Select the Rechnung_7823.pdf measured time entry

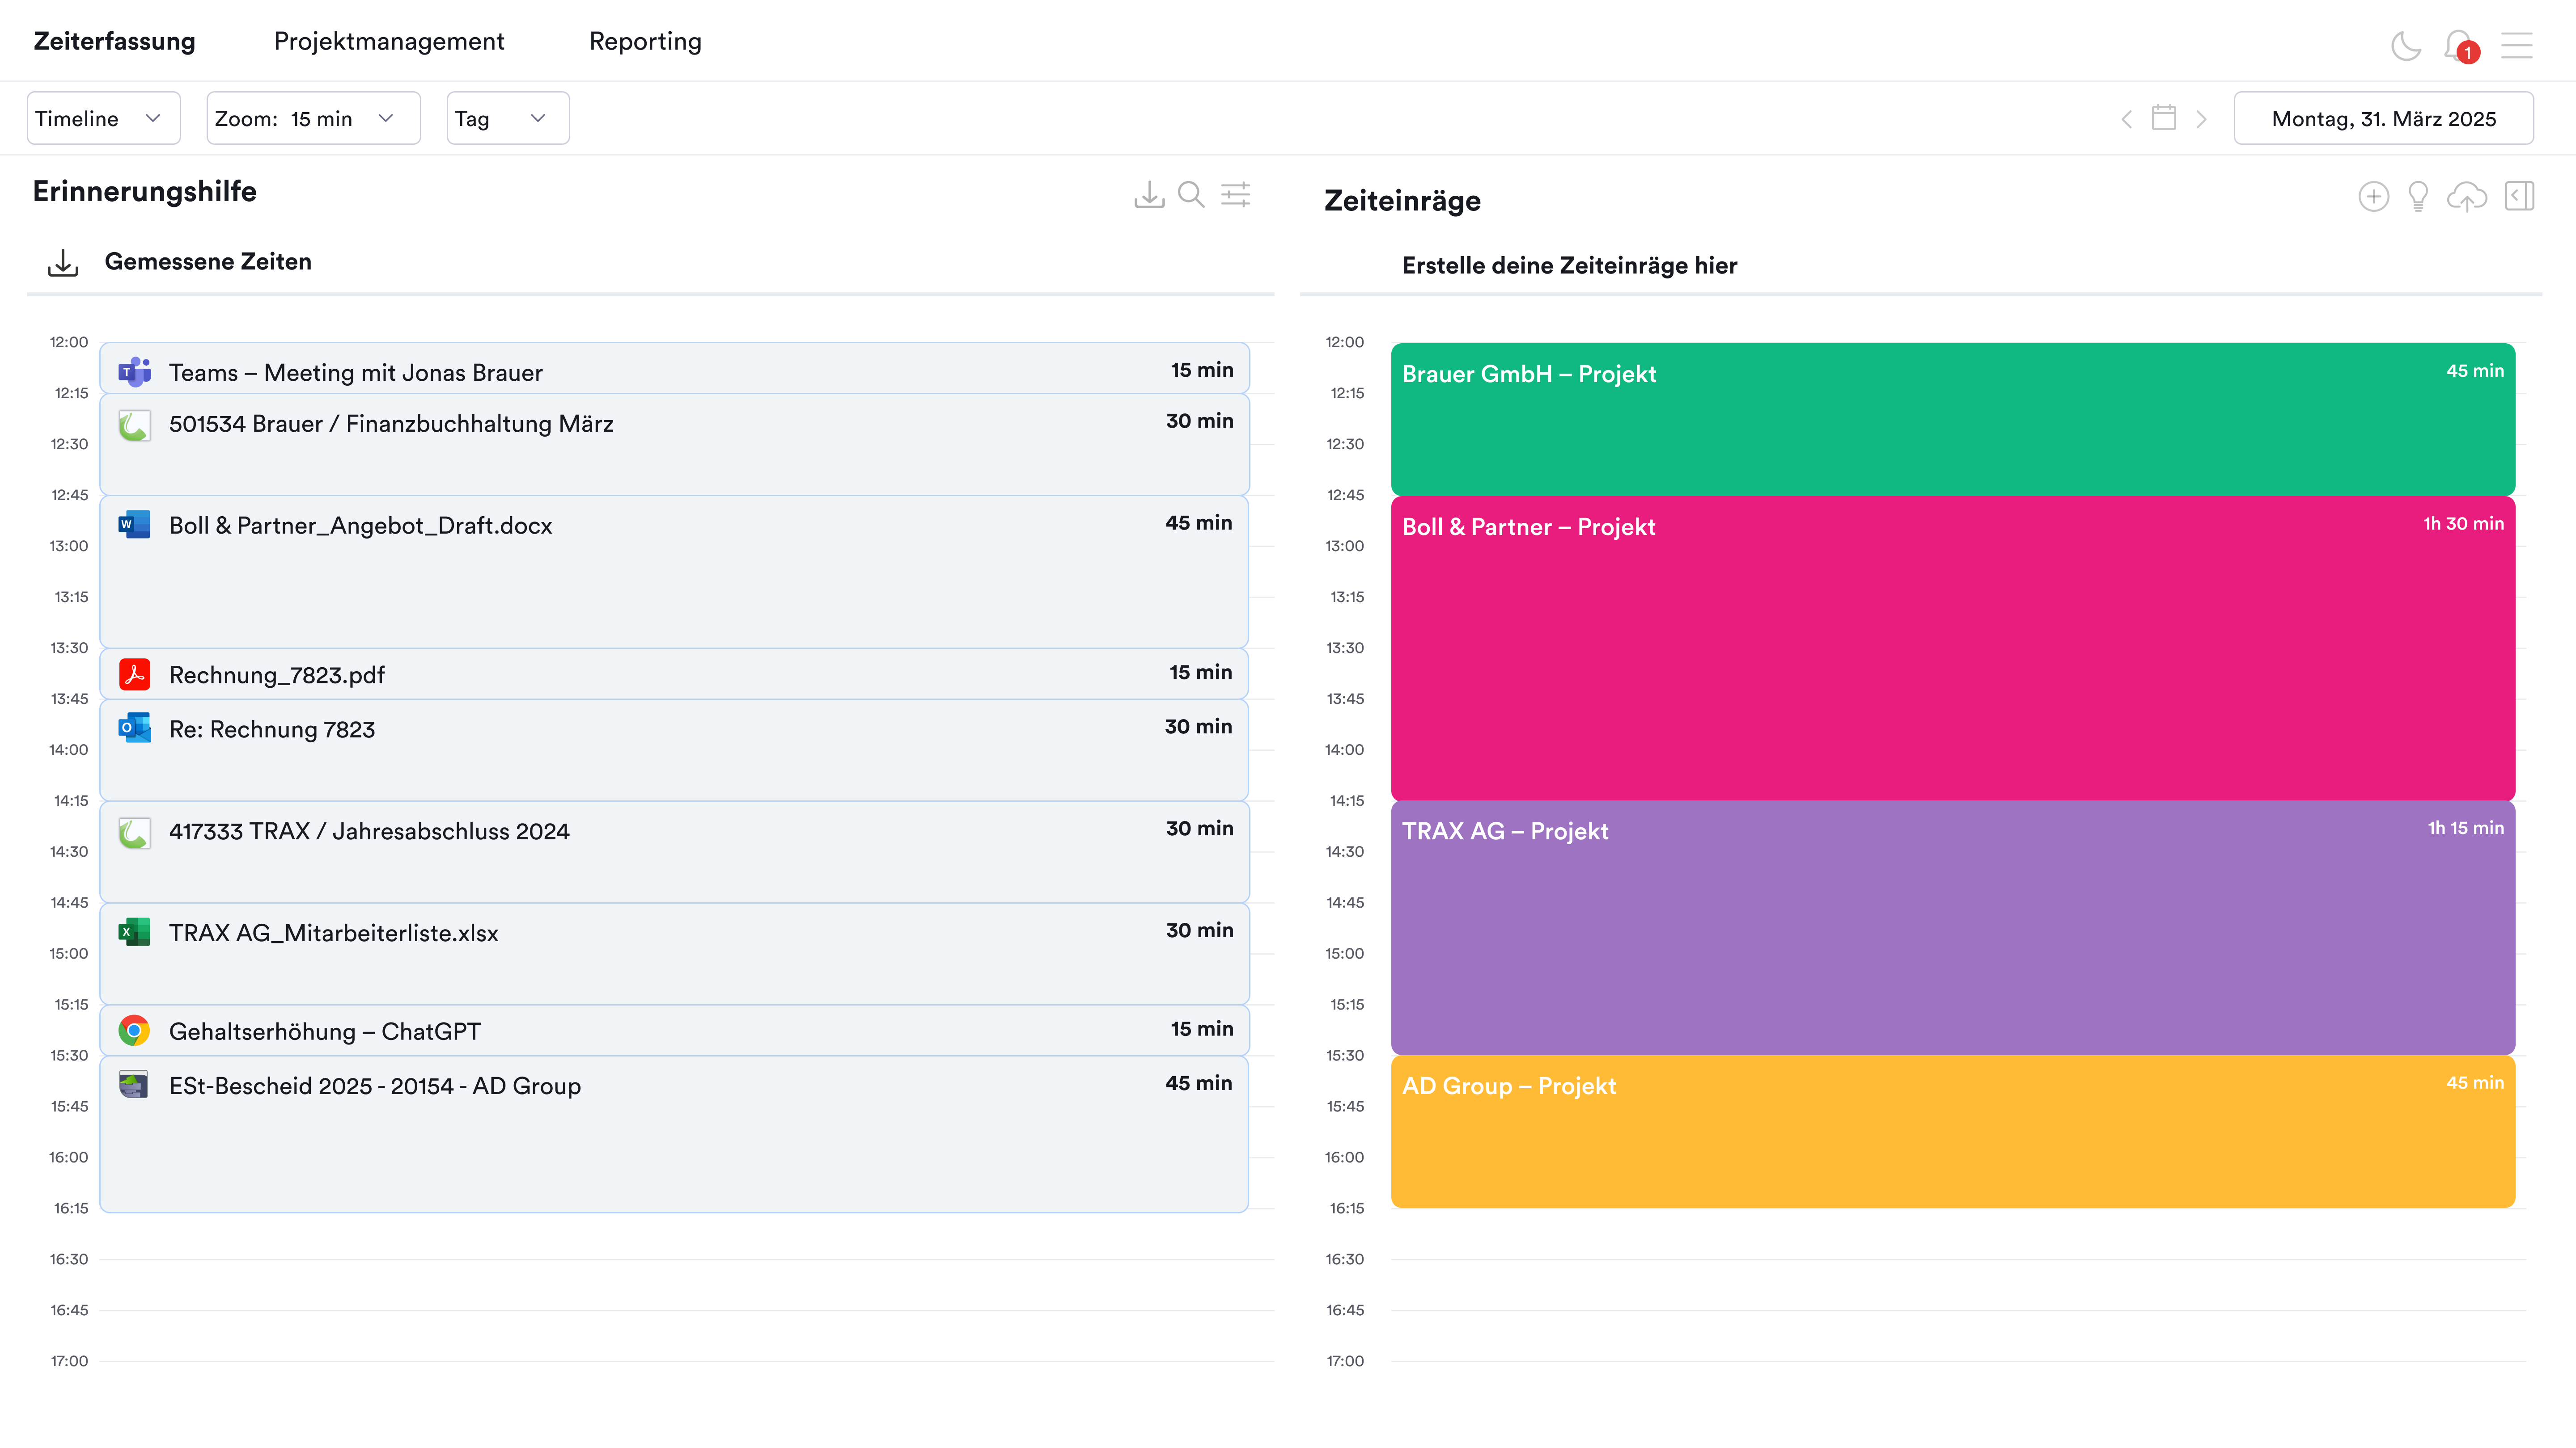(674, 674)
